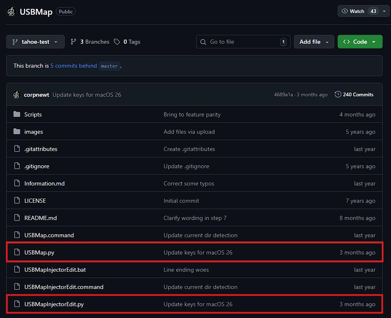Screen dimensions: 391x318
Task: Open commit message Add files via upload
Action: [x=189, y=132]
